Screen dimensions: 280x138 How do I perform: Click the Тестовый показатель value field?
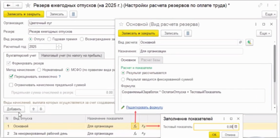click(x=214, y=127)
